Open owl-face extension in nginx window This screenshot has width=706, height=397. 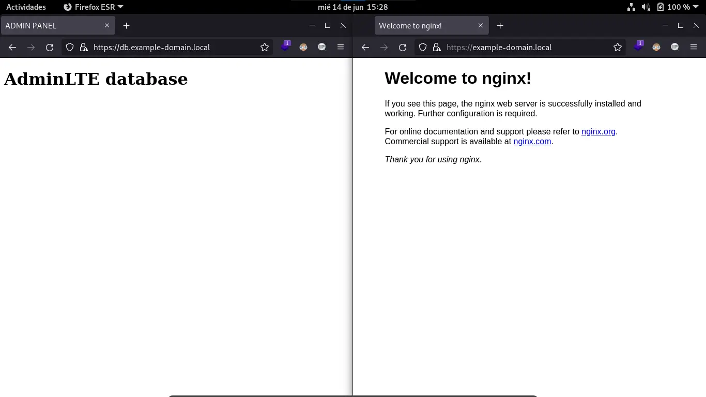656,47
